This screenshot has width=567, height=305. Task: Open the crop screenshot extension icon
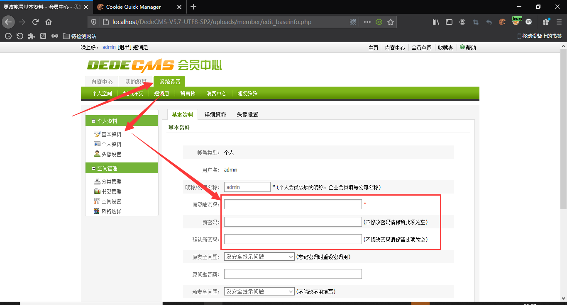point(476,22)
